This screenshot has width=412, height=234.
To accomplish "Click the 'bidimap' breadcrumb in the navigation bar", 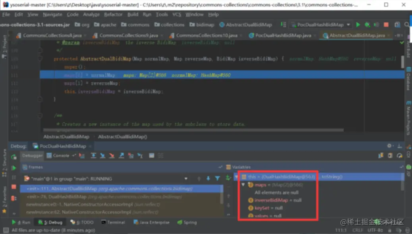I will tap(202, 25).
